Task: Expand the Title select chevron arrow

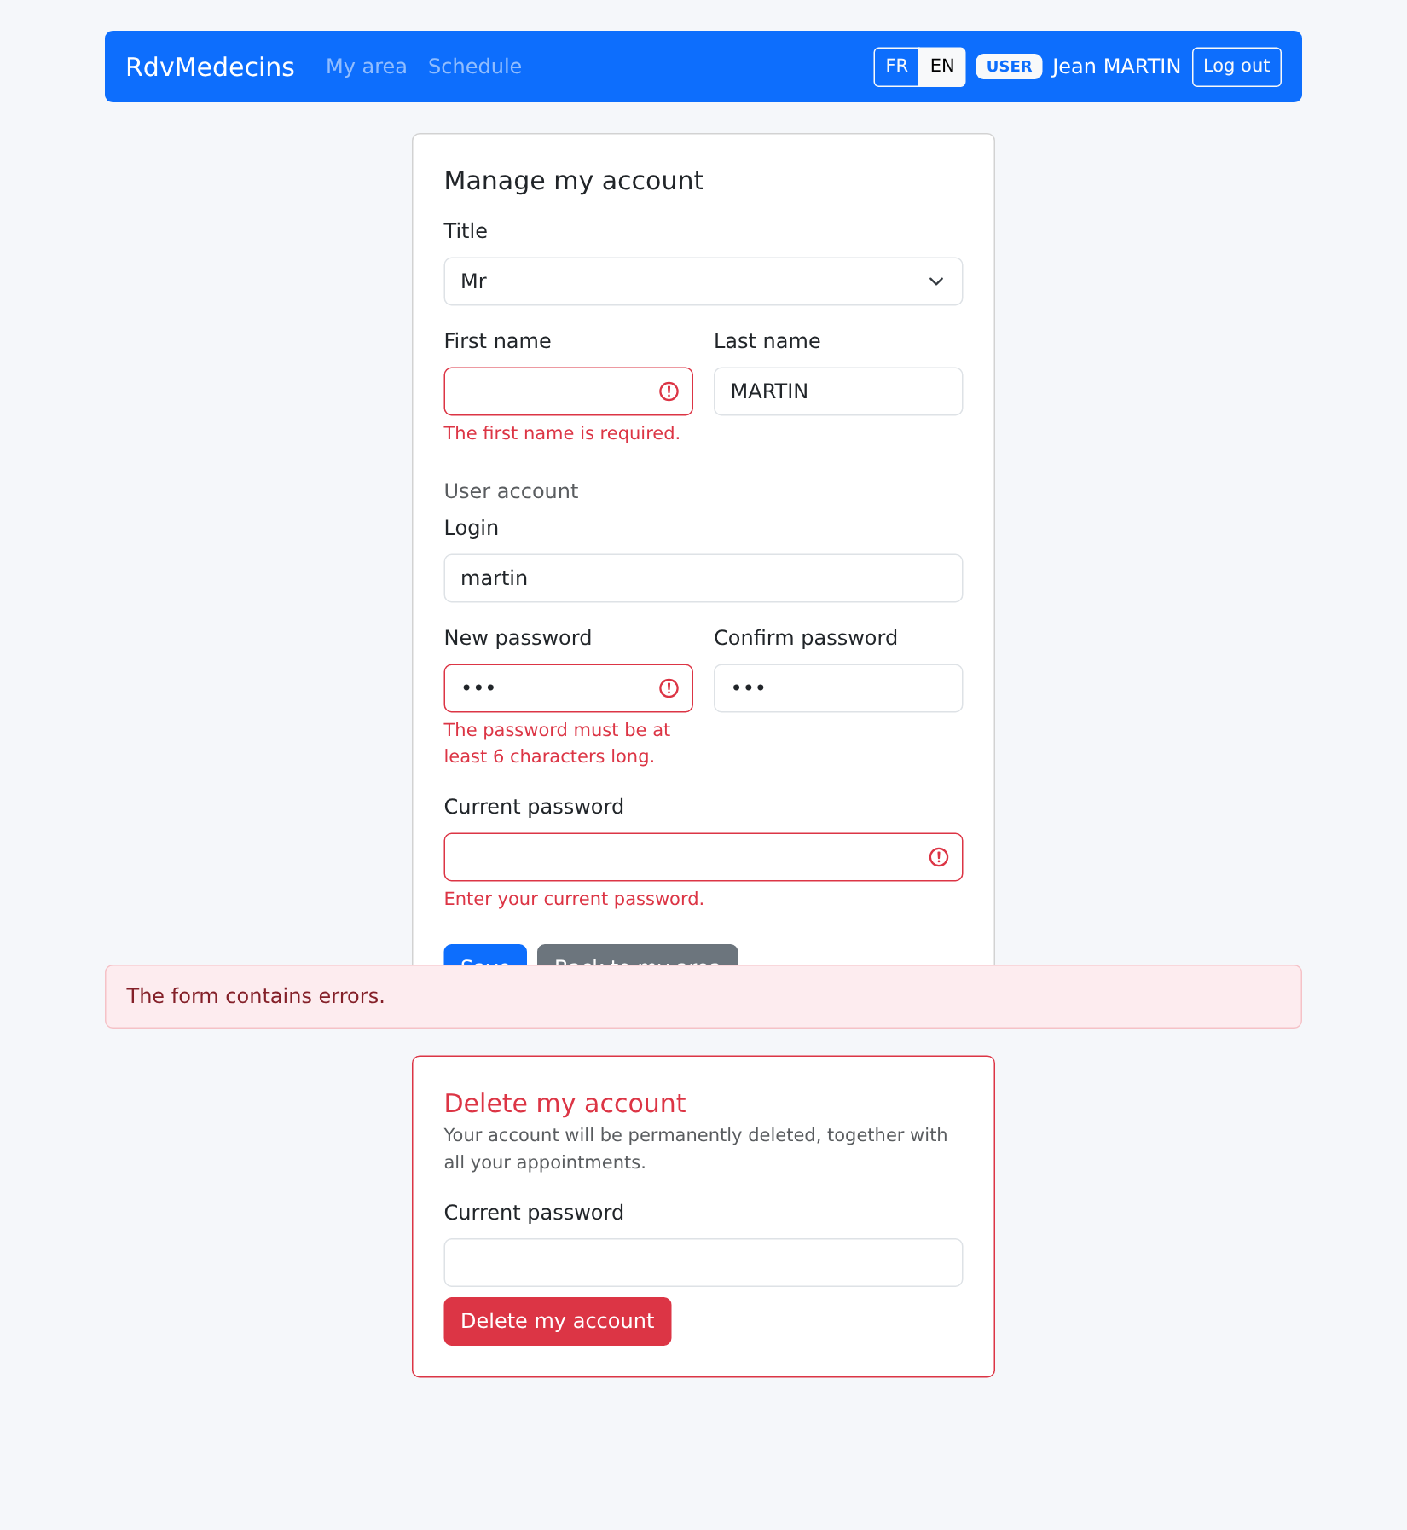Action: point(936,281)
